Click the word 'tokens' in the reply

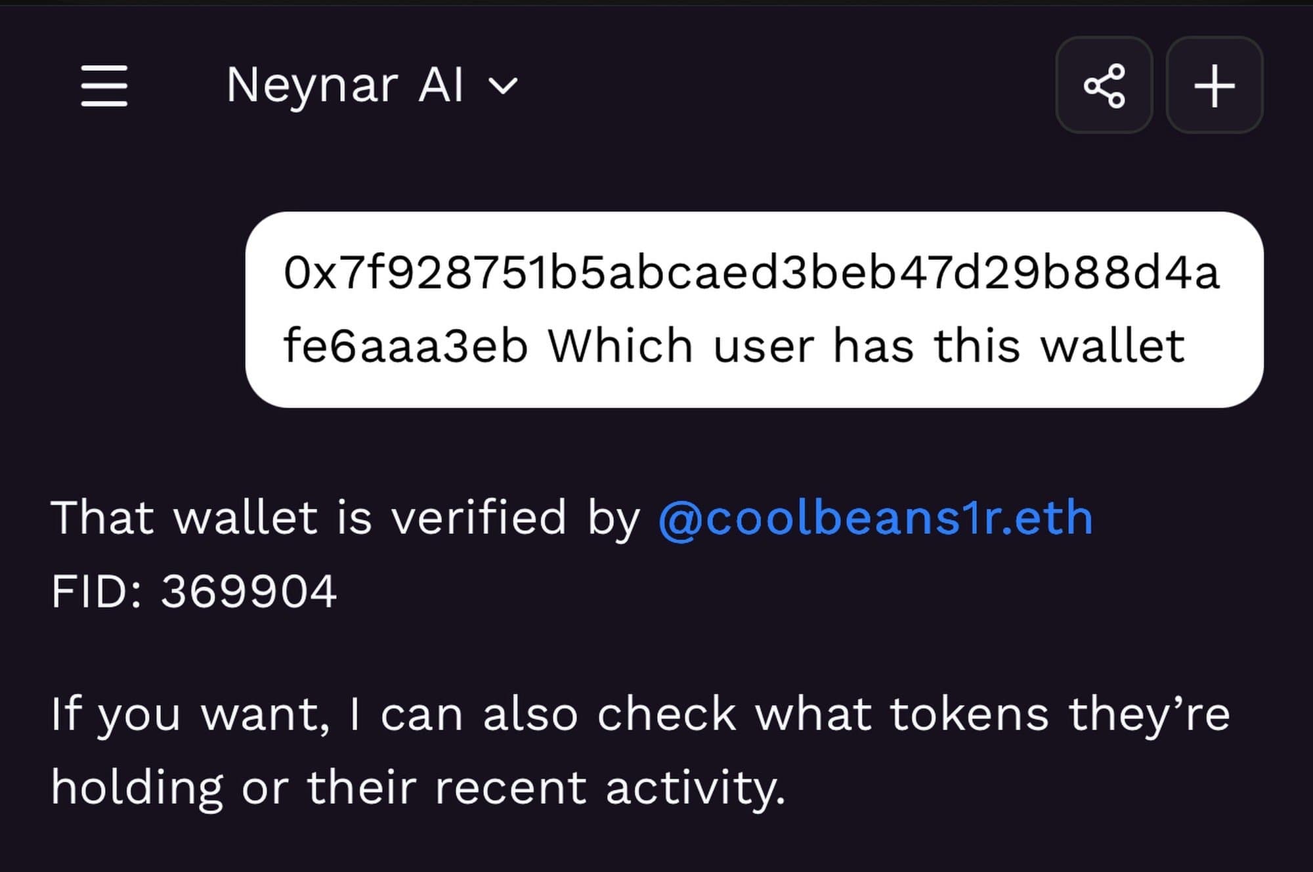coord(969,714)
